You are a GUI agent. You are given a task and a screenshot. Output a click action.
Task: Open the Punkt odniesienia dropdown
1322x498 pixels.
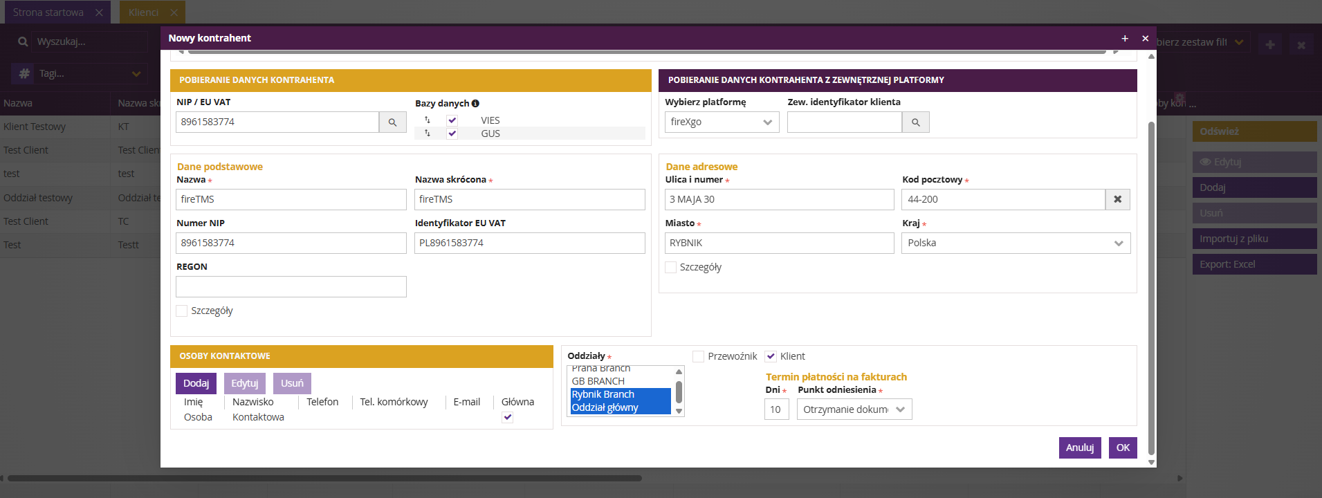tap(854, 409)
